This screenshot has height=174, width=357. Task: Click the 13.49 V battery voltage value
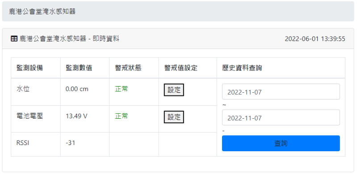(76, 116)
